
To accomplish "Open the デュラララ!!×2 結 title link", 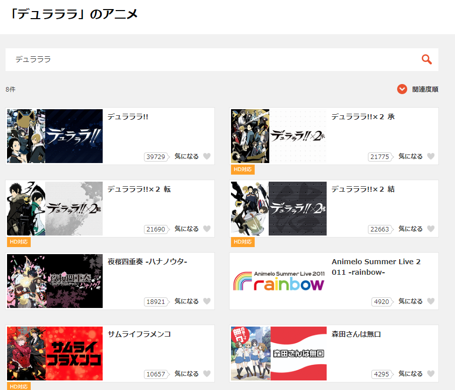I will 363,189.
